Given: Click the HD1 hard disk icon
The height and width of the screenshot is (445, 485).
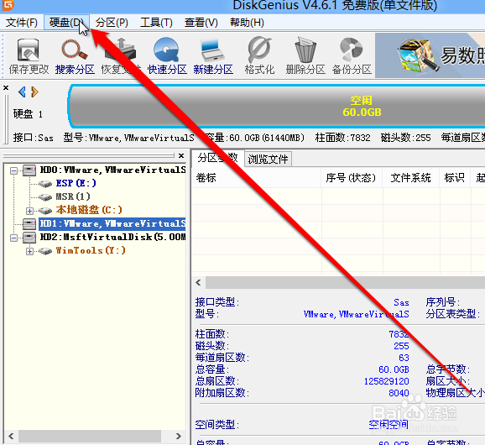Looking at the screenshot, I should point(29,224).
